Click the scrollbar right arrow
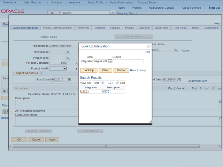Screen dimensions: 223x167 tap(220, 146)
